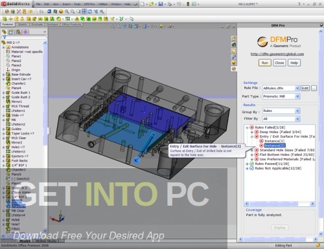Screen dimensions: 324x249
Task: Click the Close button in DFMPro
Action: click(279, 63)
